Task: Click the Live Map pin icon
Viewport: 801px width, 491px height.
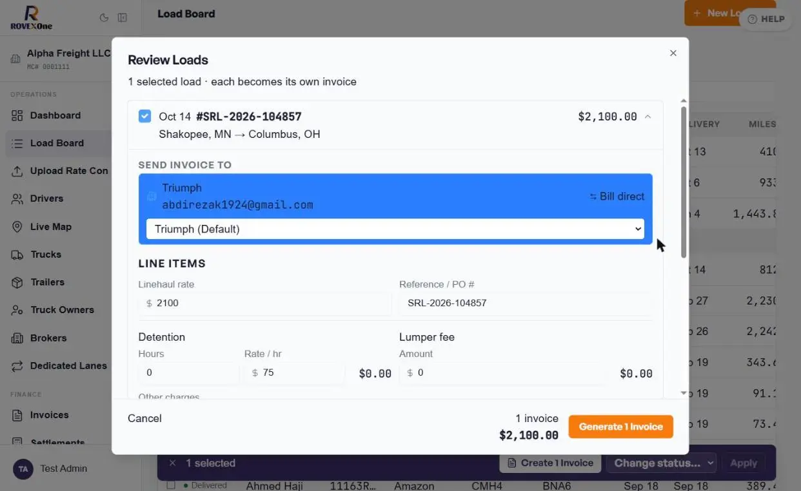Action: [x=17, y=227]
